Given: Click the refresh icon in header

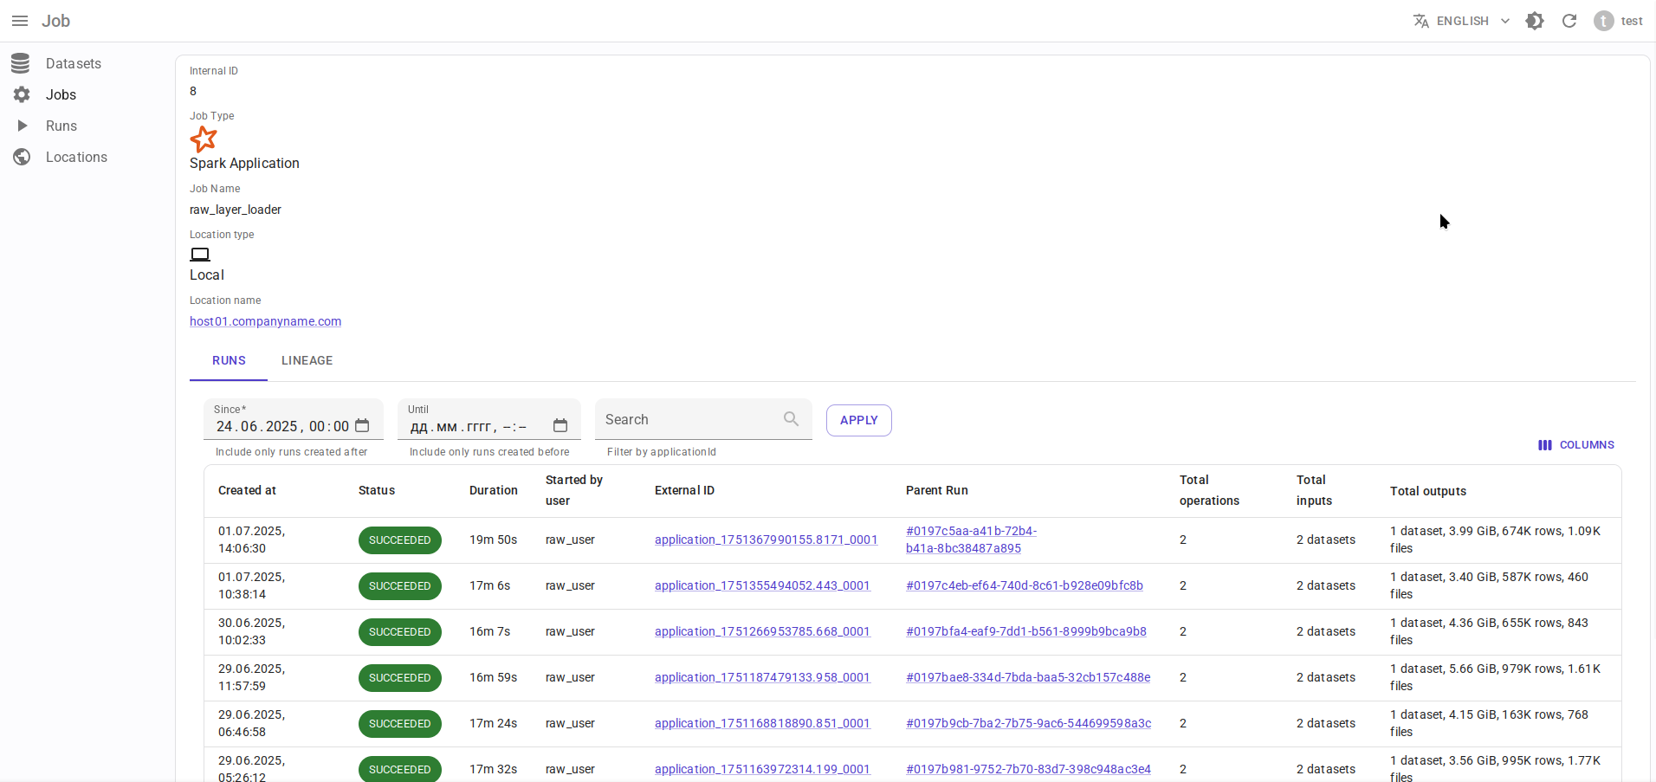Looking at the screenshot, I should (1569, 21).
